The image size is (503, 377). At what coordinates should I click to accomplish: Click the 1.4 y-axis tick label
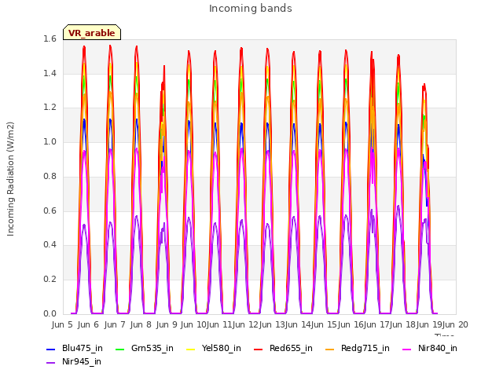tap(50, 73)
